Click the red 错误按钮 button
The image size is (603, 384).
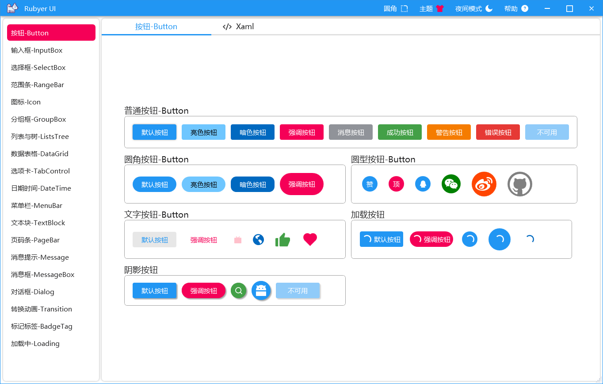click(x=498, y=132)
